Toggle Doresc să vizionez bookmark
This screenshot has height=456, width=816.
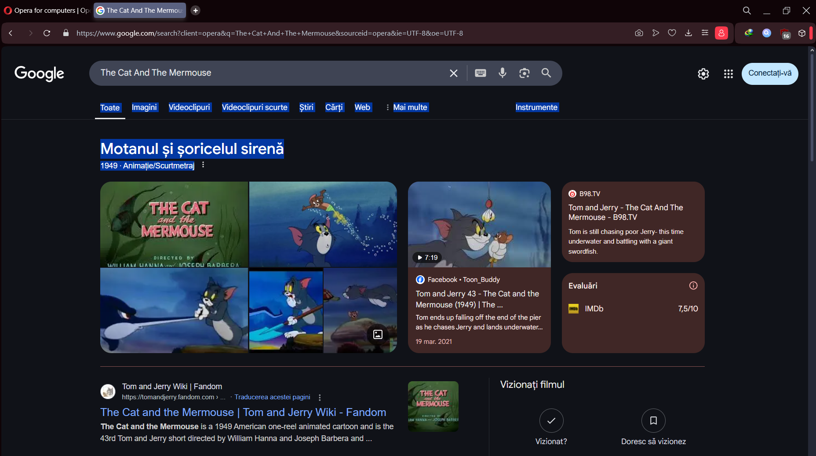[x=653, y=421]
